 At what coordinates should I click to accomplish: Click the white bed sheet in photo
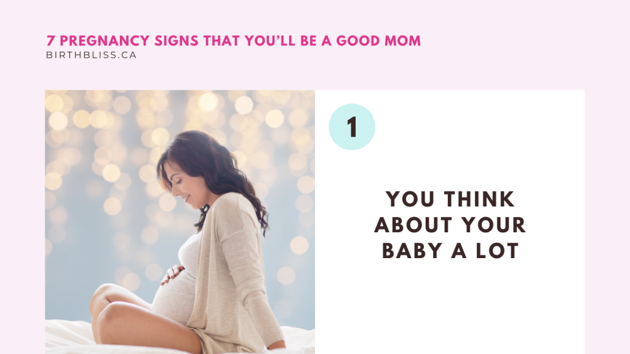68,336
